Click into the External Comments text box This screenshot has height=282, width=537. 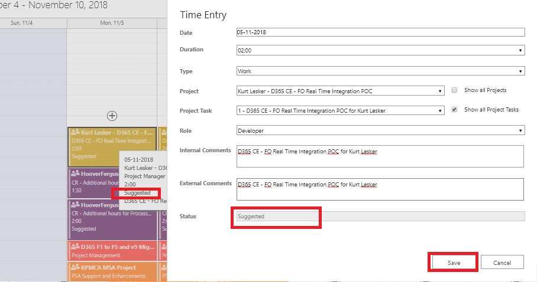380,189
